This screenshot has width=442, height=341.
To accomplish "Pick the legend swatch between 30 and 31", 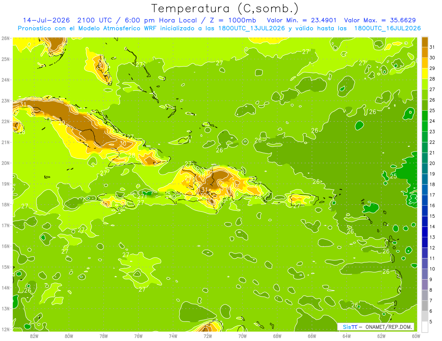I will (425, 52).
